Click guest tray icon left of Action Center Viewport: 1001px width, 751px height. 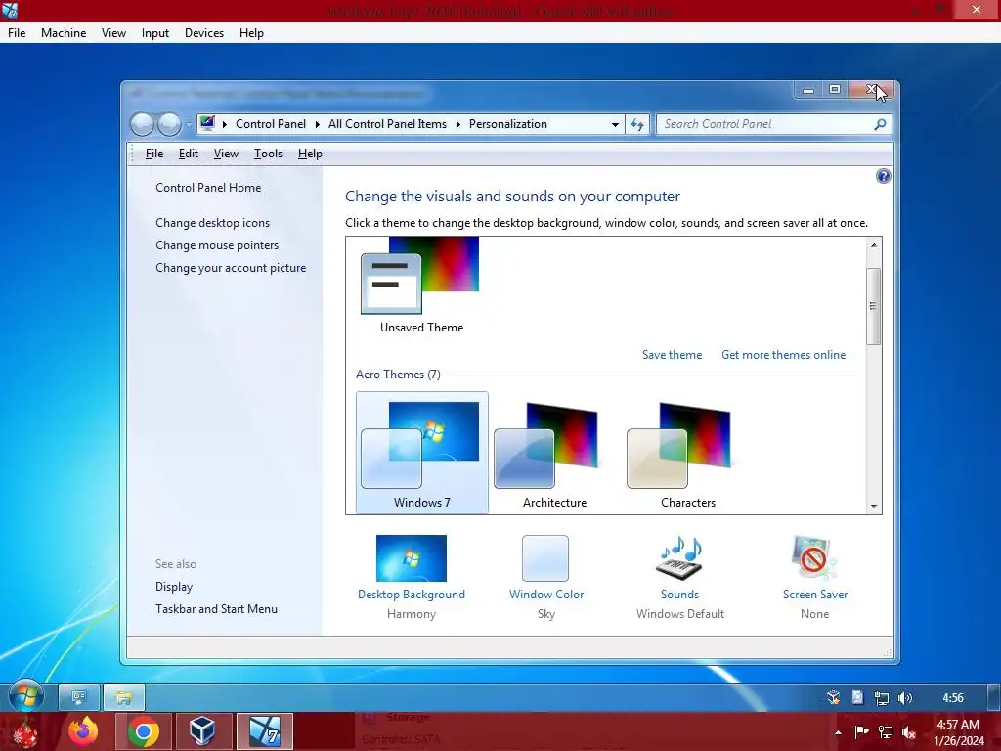click(833, 698)
